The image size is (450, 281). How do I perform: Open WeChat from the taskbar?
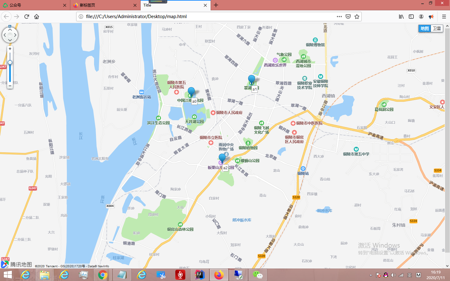258,275
